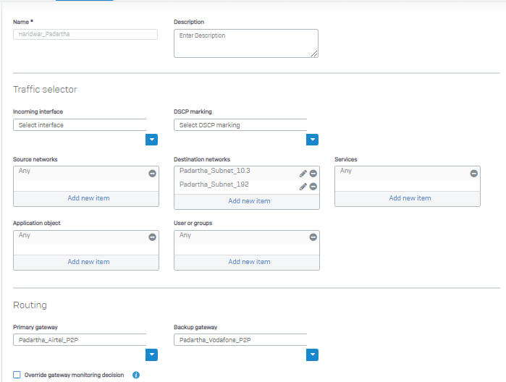Viewport: 506px width, 382px height.
Task: Open the Backup gateway dropdown arrow
Action: [x=313, y=355]
